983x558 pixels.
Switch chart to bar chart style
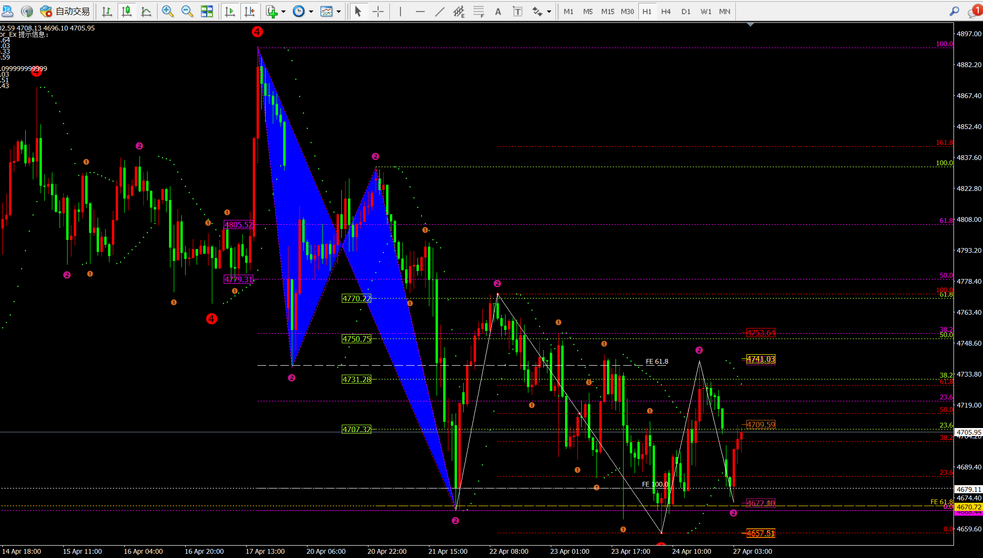click(107, 11)
